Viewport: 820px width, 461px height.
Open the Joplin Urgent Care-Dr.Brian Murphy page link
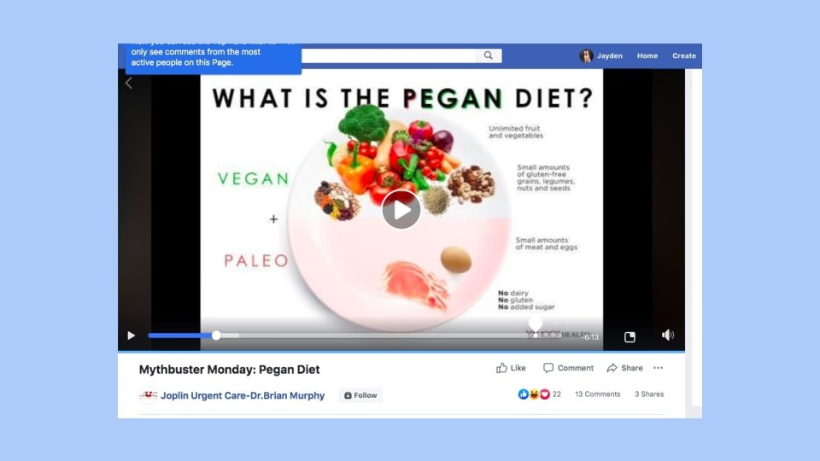point(243,395)
